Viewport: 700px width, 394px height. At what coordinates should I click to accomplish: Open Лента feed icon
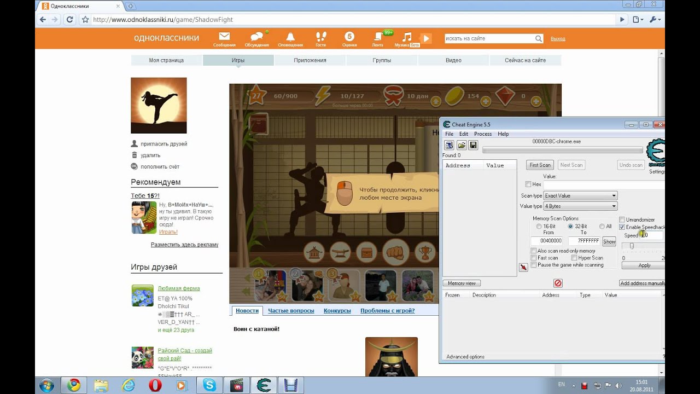coord(378,37)
